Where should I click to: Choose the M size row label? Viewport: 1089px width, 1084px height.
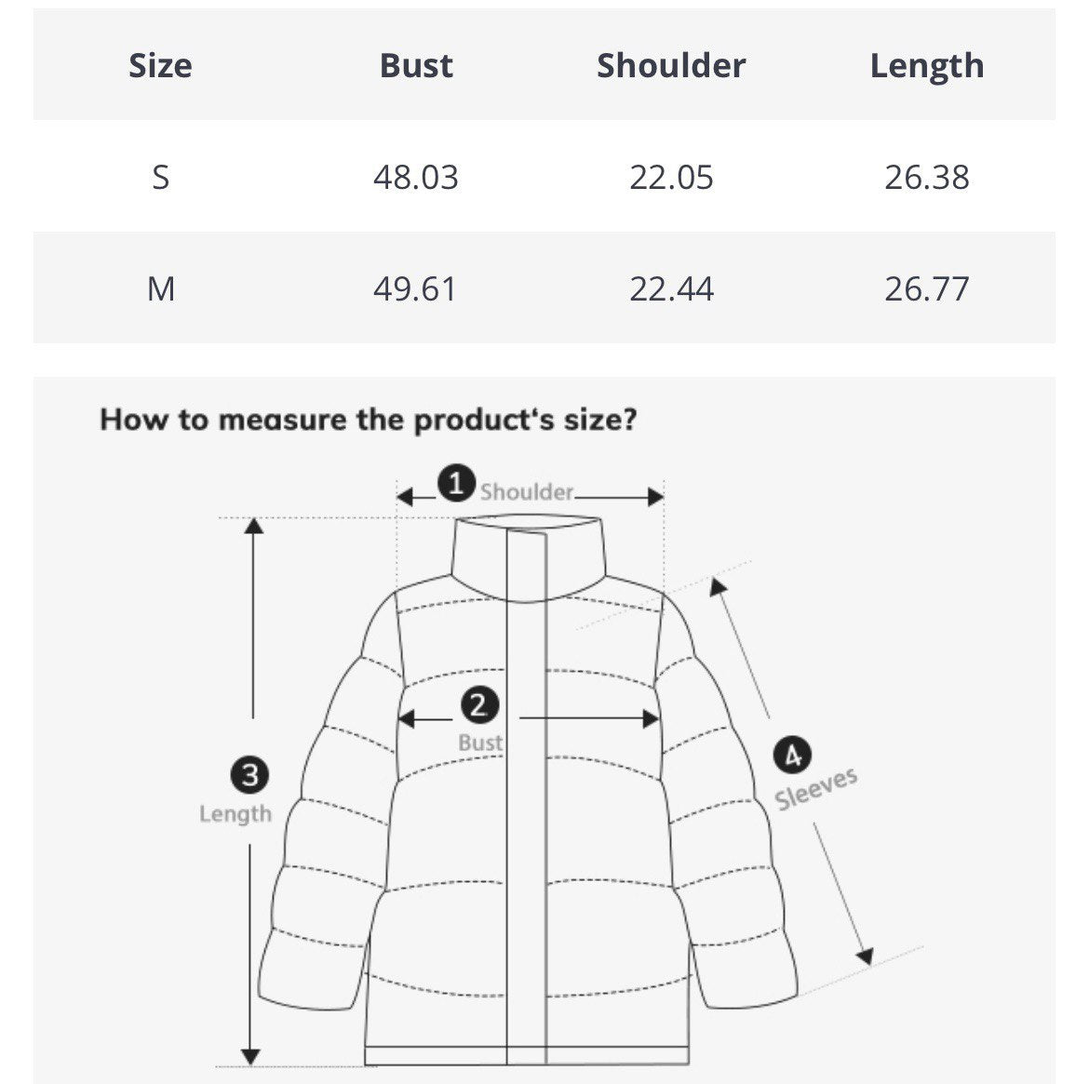coord(160,288)
